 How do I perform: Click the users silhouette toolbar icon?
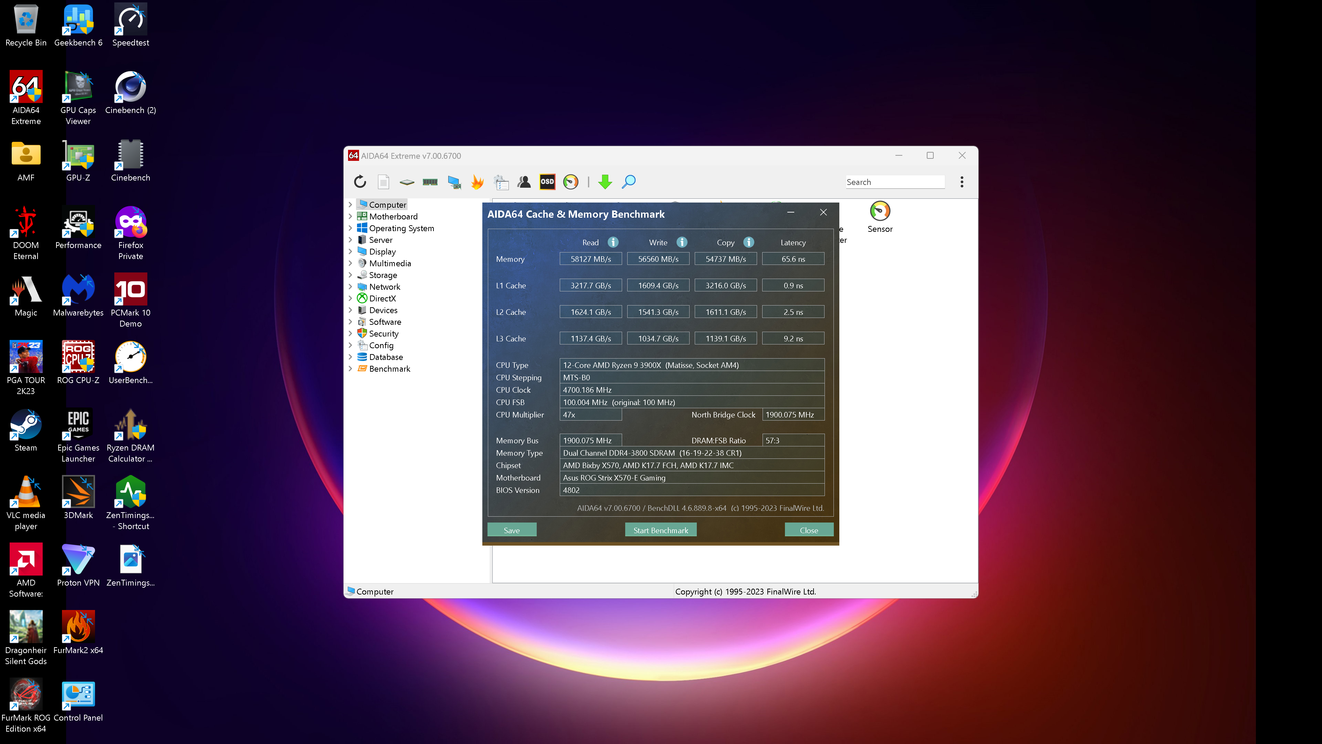(524, 182)
